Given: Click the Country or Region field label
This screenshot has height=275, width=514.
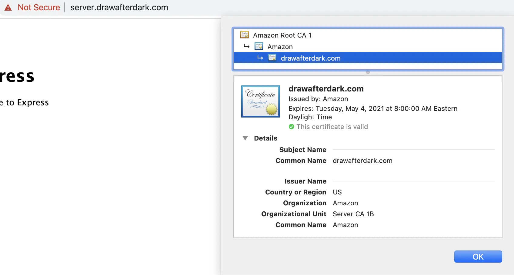Looking at the screenshot, I should tap(296, 192).
